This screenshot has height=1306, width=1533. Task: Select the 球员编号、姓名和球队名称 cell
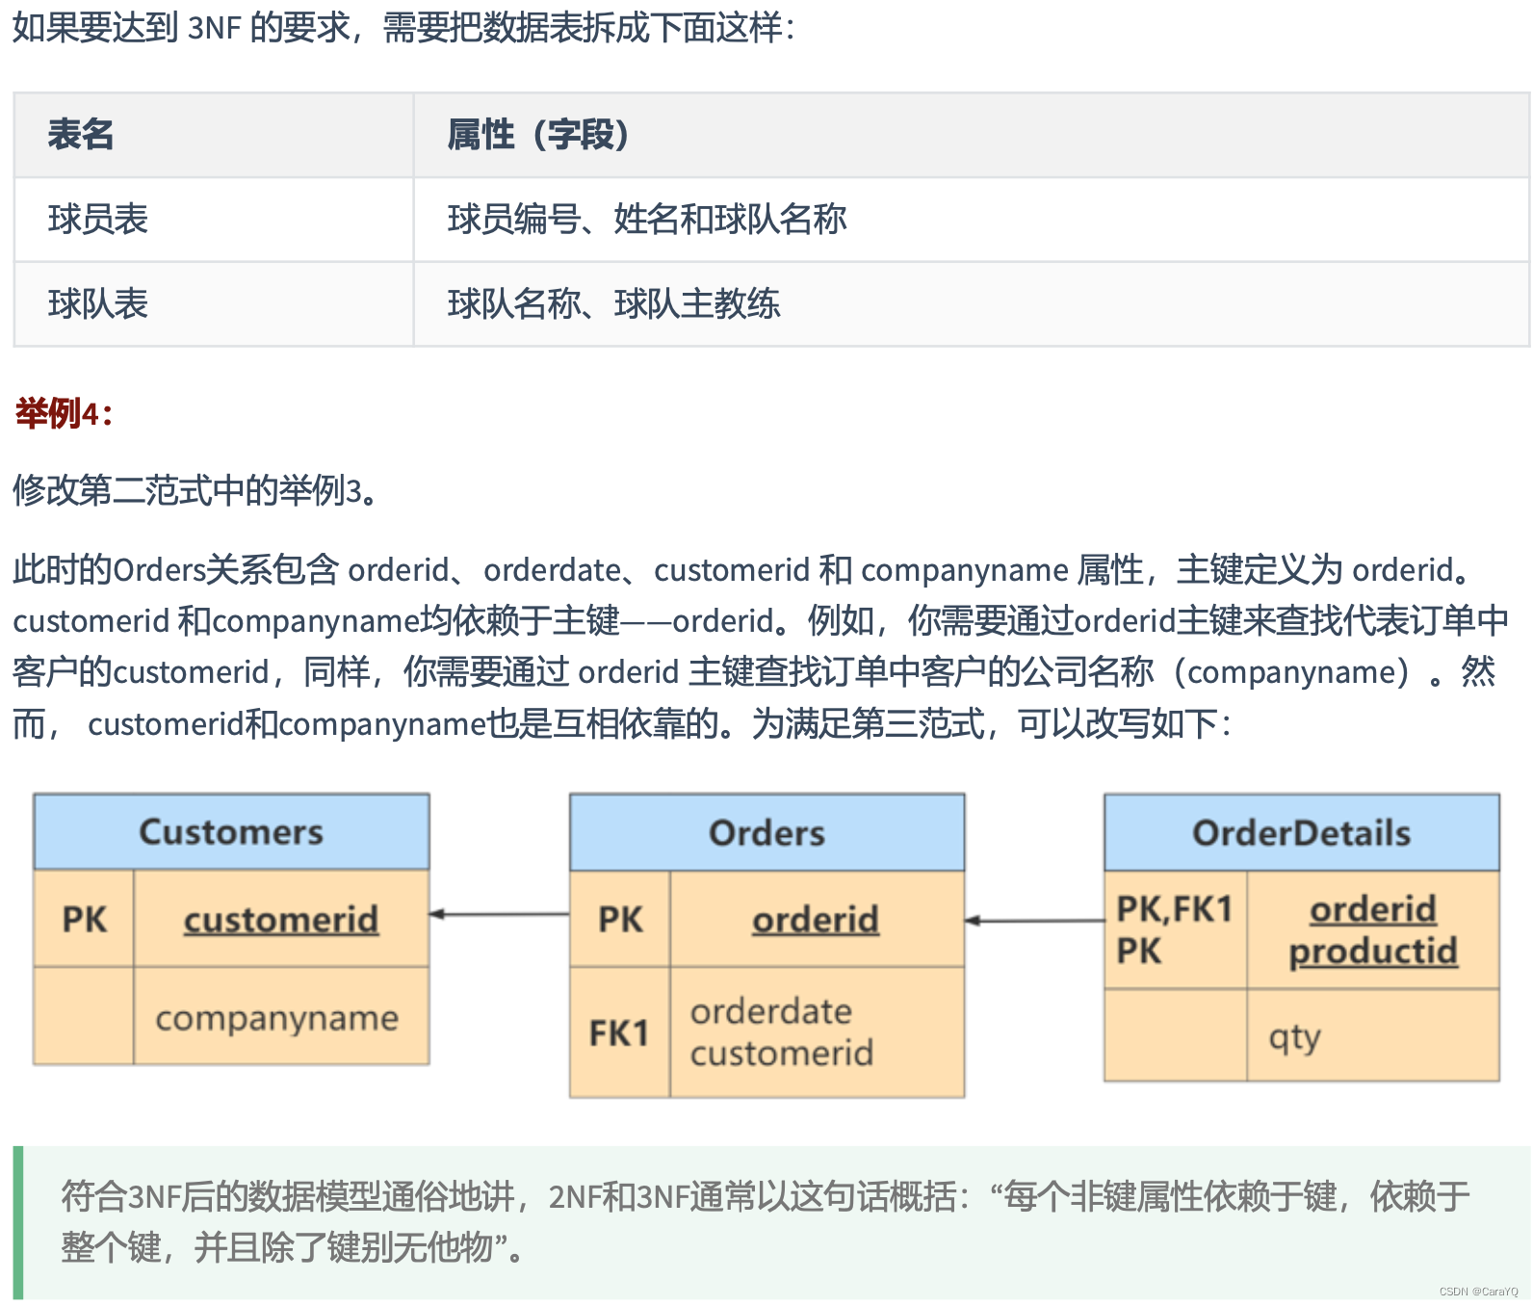[972, 220]
